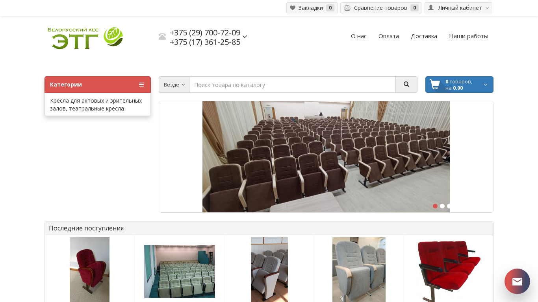Open Сравнение товаров comparison list
The height and width of the screenshot is (302, 538).
coord(381,8)
